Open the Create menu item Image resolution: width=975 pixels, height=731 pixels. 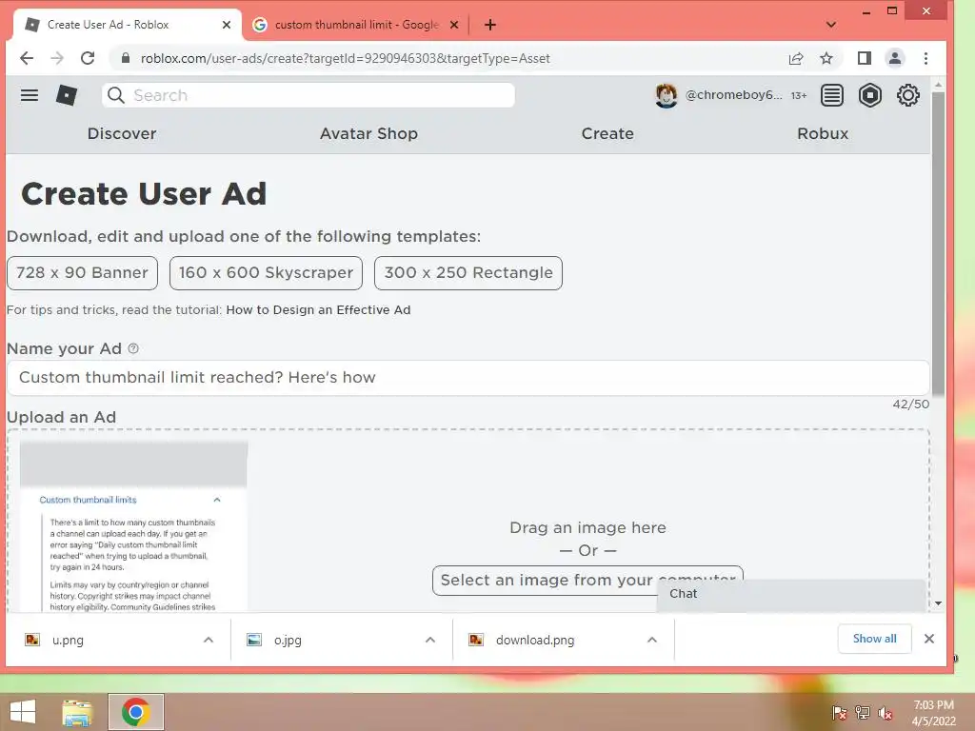point(607,133)
